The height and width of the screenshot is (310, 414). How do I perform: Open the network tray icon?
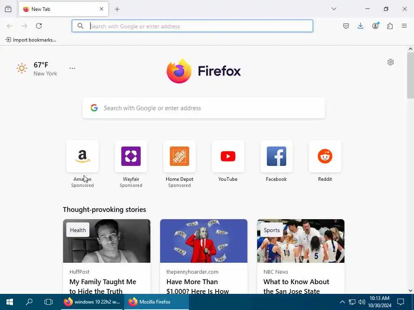click(x=352, y=302)
